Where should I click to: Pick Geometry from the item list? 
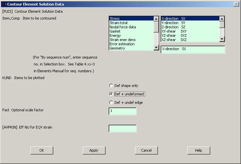pyautogui.click(x=131, y=48)
